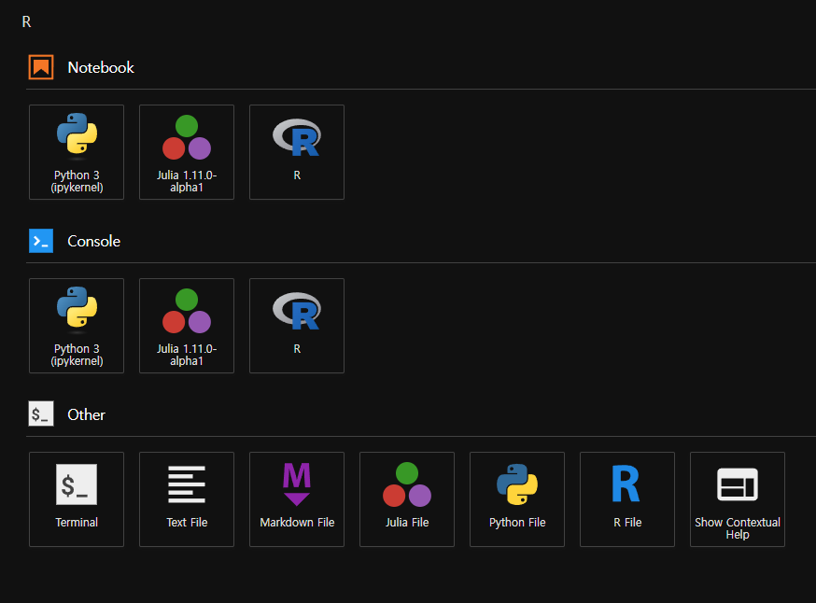This screenshot has width=816, height=603.
Task: Create a new R File
Action: 627,499
